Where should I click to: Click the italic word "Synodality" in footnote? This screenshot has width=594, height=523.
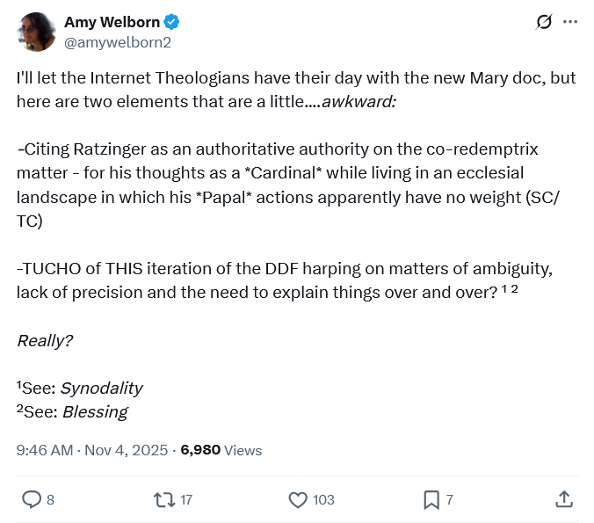pos(101,388)
